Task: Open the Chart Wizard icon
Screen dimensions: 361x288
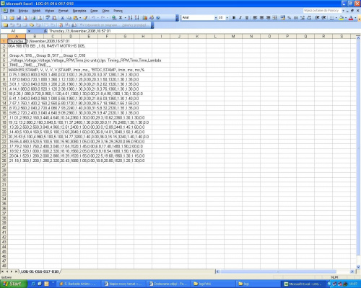Action: point(145,18)
